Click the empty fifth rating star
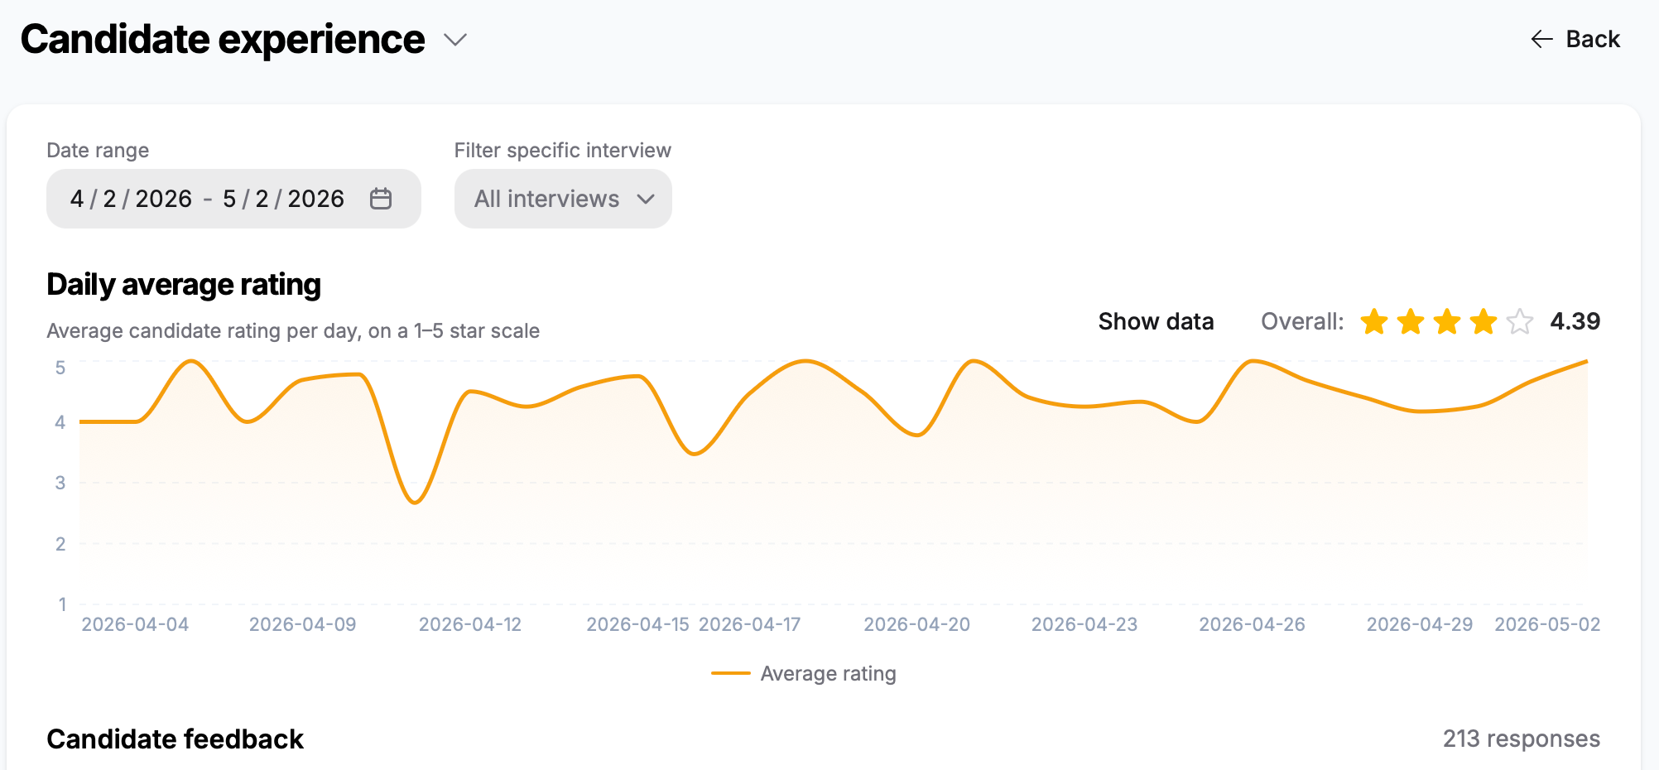 pos(1520,321)
